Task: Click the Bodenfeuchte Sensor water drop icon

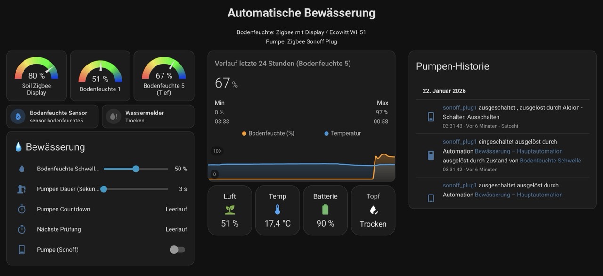Action: click(18, 116)
